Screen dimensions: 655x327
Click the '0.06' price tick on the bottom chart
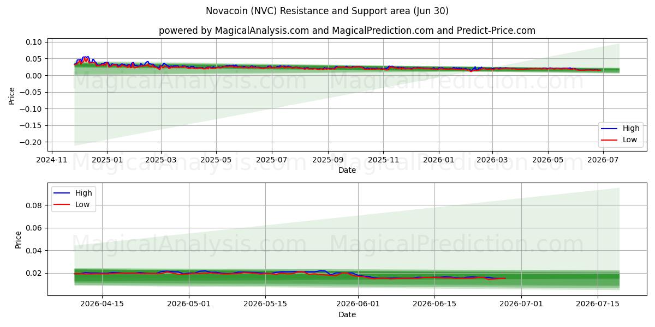point(34,228)
